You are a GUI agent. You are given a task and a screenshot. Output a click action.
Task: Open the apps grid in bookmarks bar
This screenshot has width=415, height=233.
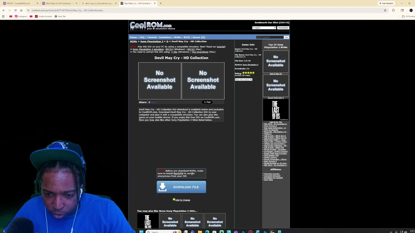pyautogui.click(x=3, y=16)
